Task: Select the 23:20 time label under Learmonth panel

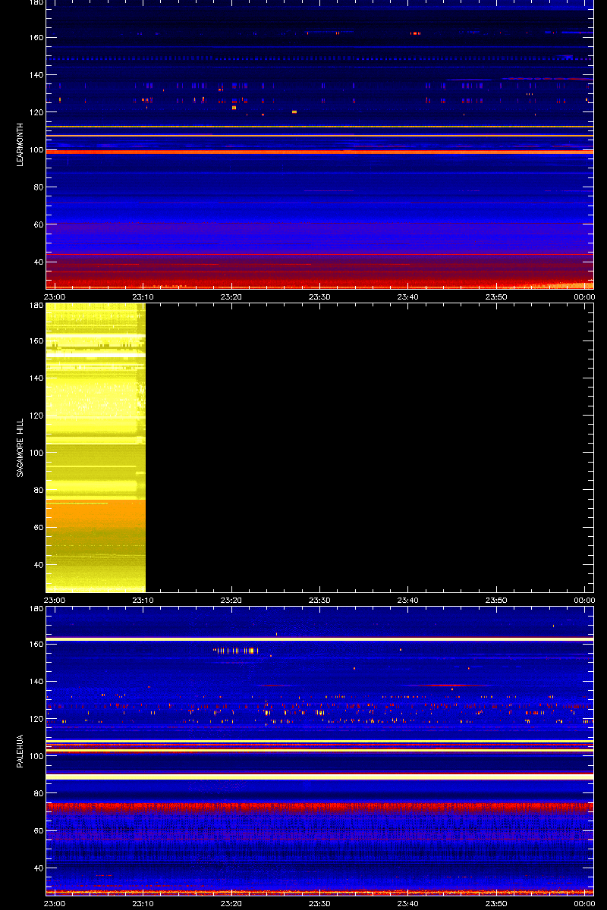Action: pos(231,297)
